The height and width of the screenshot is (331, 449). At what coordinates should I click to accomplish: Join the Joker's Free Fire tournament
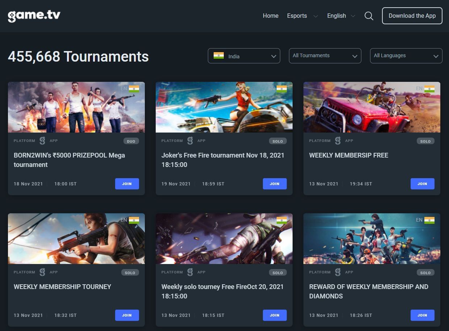click(274, 184)
